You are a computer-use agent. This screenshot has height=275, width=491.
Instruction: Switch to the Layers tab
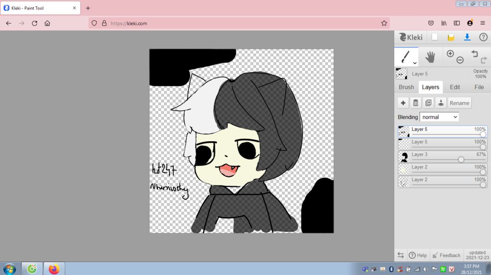430,87
